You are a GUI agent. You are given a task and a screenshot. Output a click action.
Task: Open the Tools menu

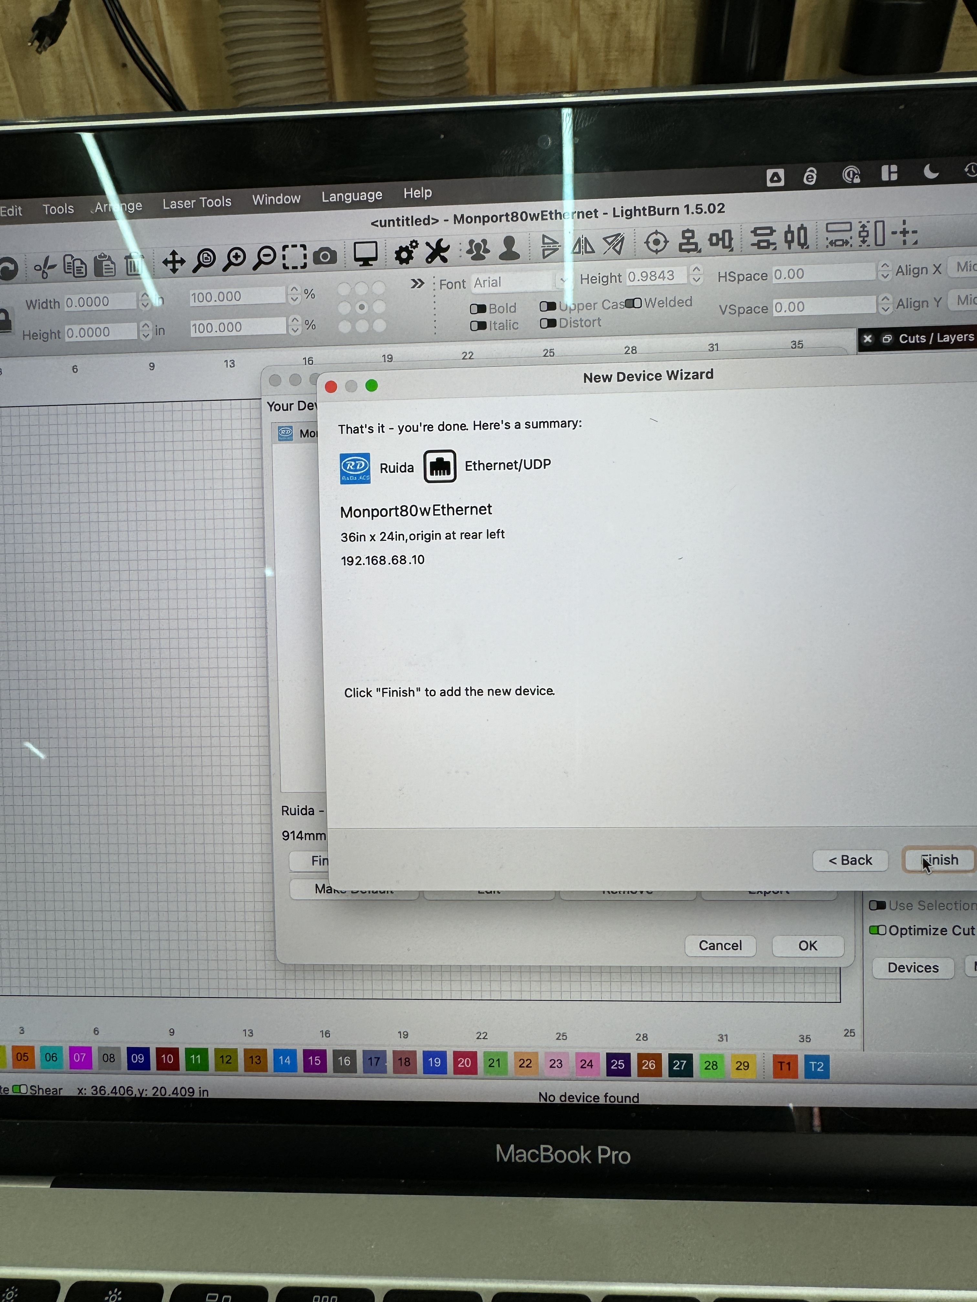(x=58, y=209)
